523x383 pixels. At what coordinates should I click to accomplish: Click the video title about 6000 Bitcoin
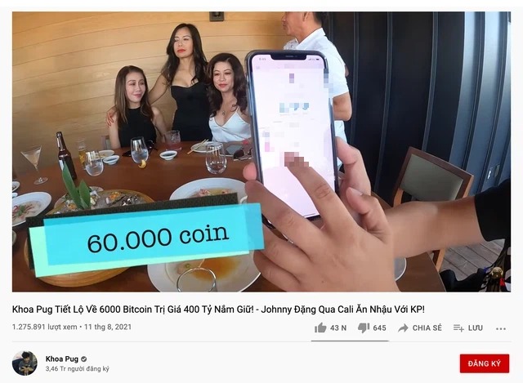coord(218,310)
